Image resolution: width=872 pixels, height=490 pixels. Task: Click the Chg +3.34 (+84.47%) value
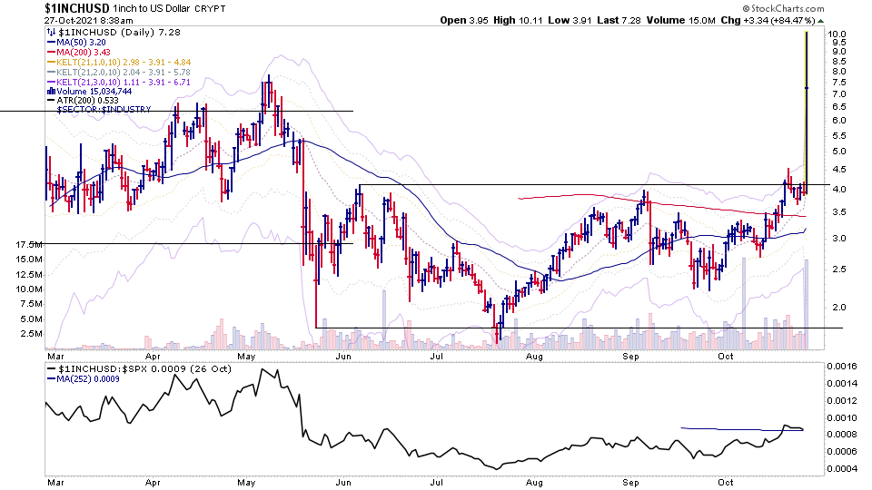pyautogui.click(x=768, y=21)
